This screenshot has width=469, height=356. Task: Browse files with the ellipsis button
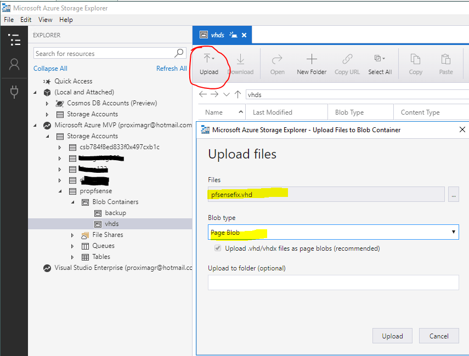pyautogui.click(x=454, y=194)
